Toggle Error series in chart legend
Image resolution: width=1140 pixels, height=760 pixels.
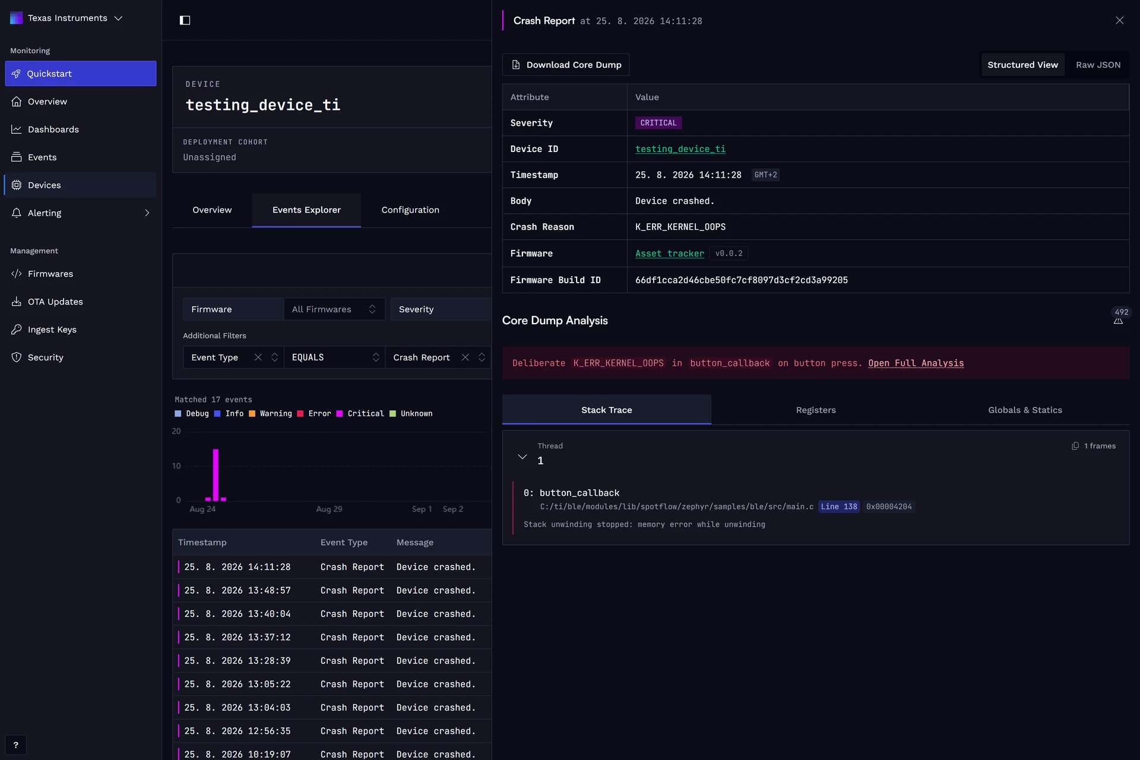click(x=314, y=414)
